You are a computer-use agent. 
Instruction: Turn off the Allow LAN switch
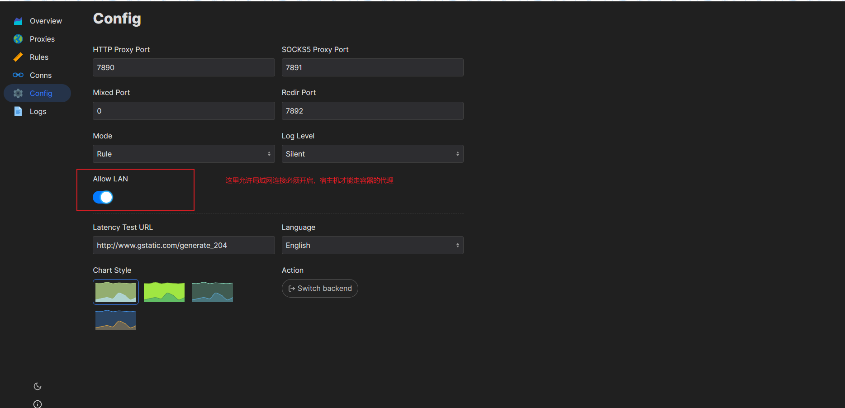(103, 197)
